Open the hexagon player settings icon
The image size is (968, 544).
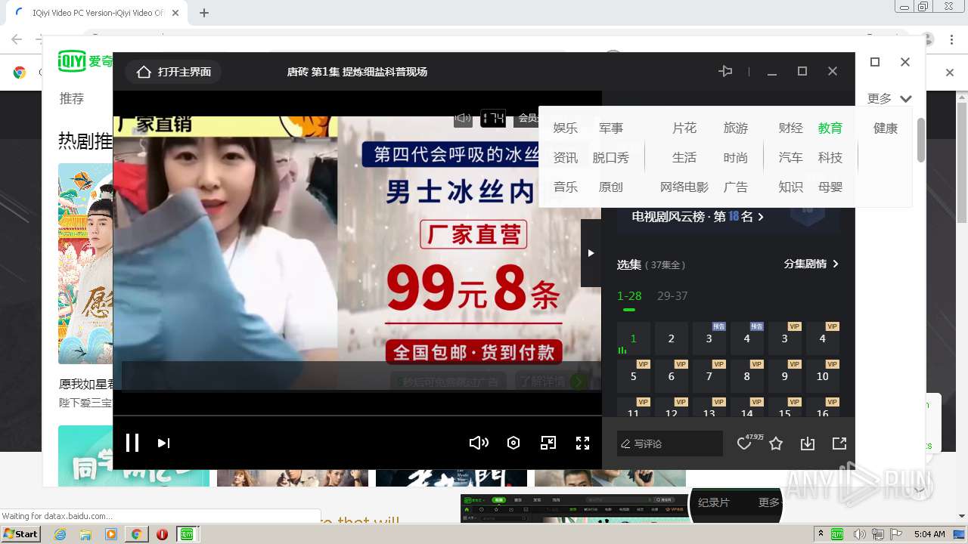(513, 443)
